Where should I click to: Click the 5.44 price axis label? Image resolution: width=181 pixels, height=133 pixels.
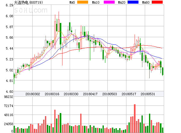coord(9,48)
